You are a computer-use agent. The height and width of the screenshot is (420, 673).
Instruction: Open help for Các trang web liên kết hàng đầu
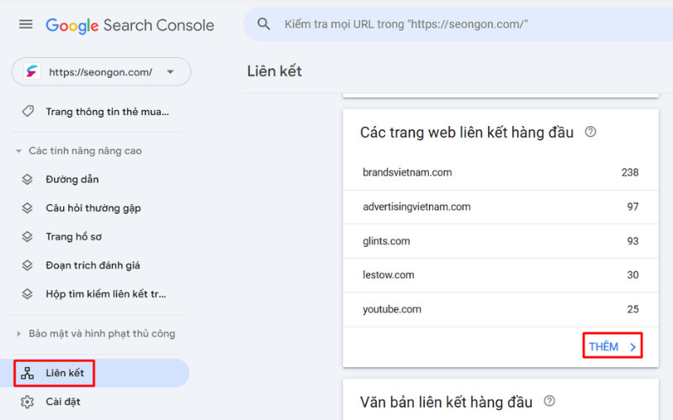[591, 132]
